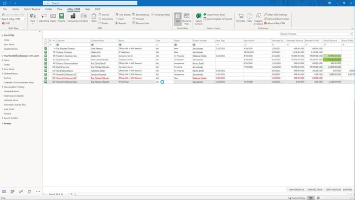Open About eWay-CRM
This screenshot has width=355, height=200.
[275, 23]
